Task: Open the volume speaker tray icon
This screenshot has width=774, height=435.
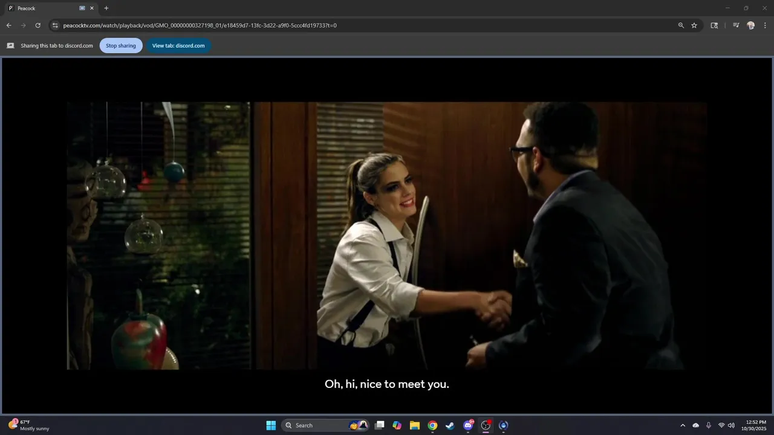Action: tap(731, 425)
